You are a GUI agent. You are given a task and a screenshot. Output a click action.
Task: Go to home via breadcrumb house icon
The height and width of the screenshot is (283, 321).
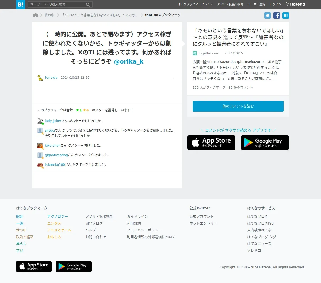tap(36, 15)
